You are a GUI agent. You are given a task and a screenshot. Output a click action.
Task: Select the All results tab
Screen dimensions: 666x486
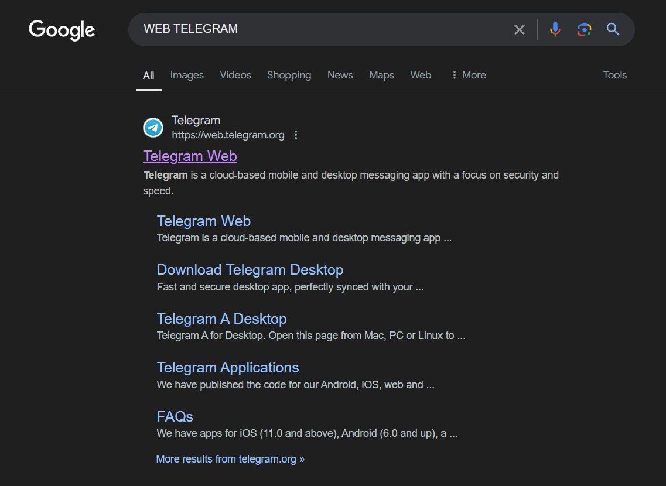[148, 76]
